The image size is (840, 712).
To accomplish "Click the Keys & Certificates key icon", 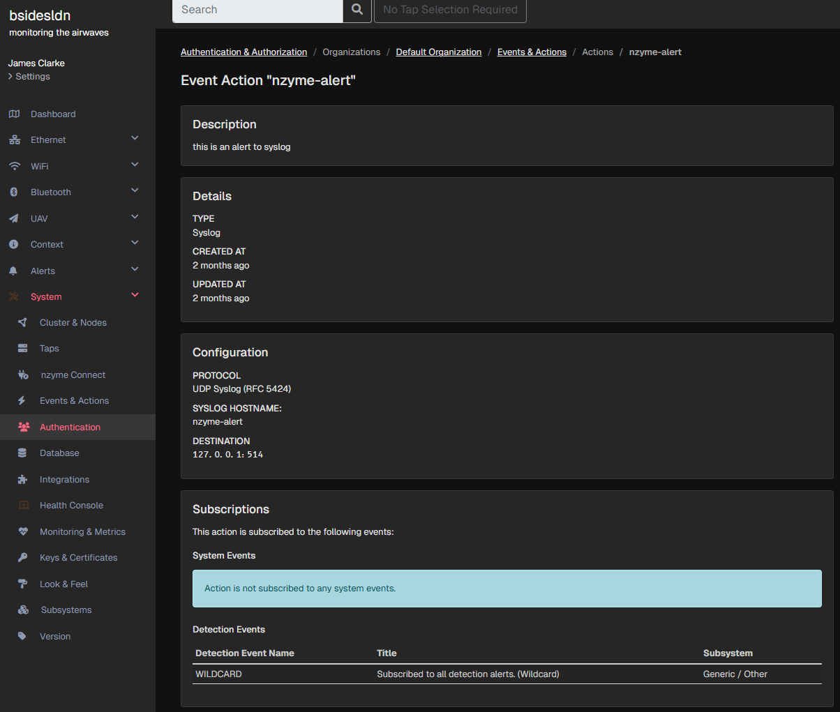I will point(23,558).
